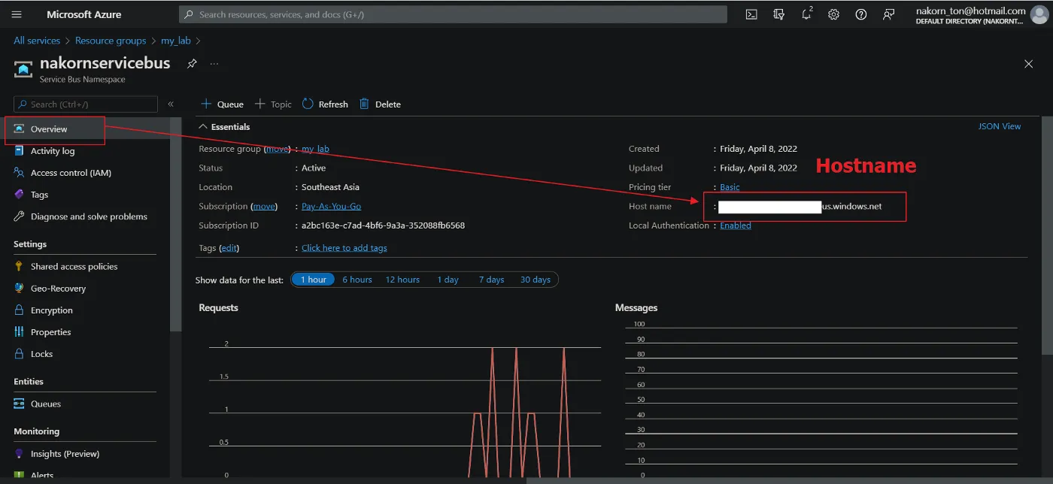This screenshot has width=1053, height=484.
Task: Open the help question mark icon
Action: click(861, 14)
